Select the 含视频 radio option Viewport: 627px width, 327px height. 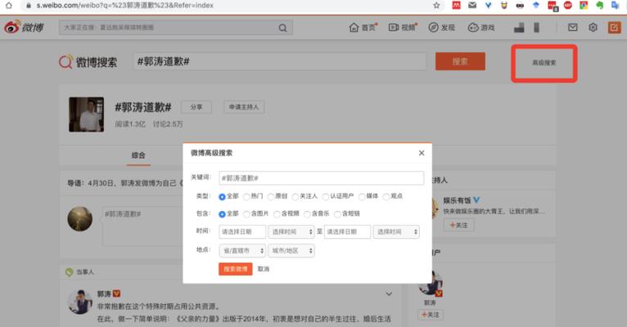tap(277, 214)
